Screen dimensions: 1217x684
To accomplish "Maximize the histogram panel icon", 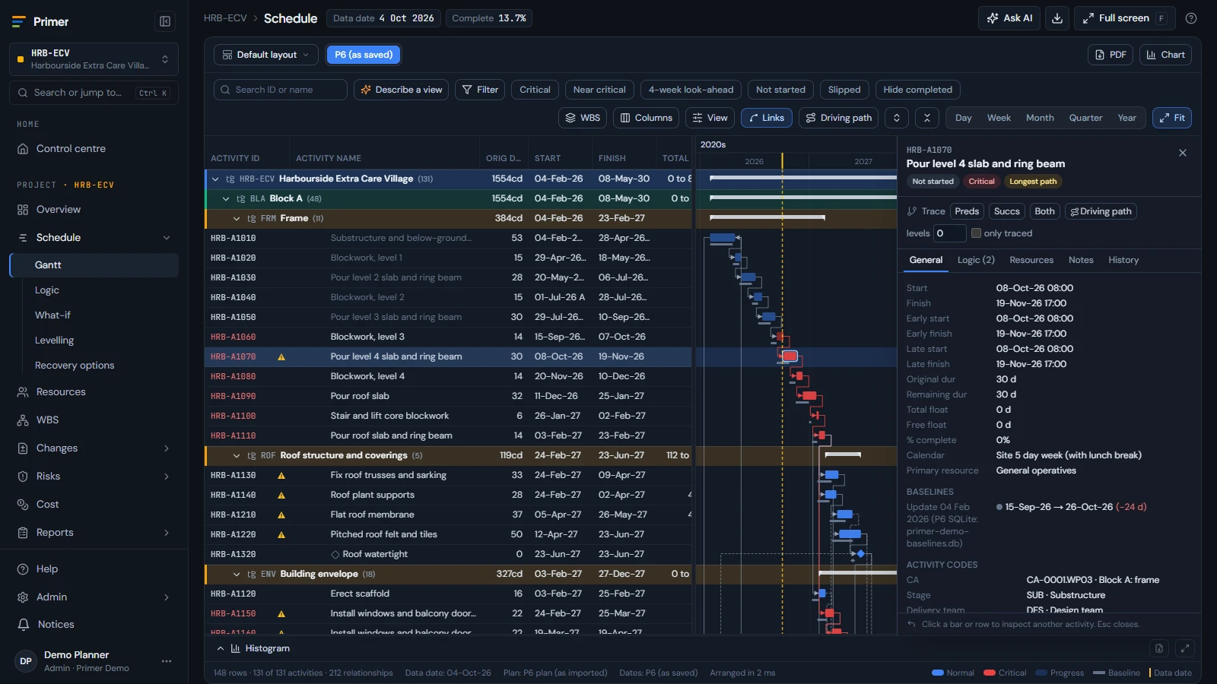I will coord(1184,648).
